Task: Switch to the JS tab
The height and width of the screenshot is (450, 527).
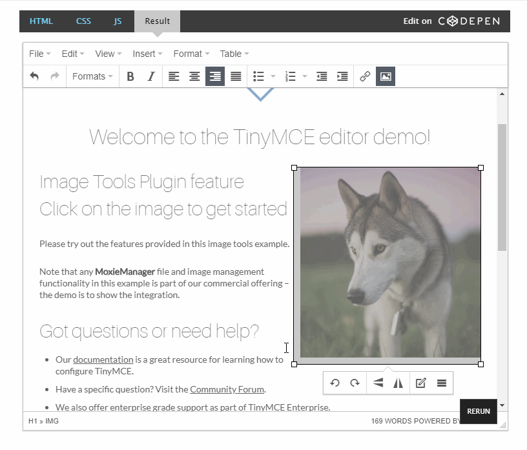Action: [118, 21]
